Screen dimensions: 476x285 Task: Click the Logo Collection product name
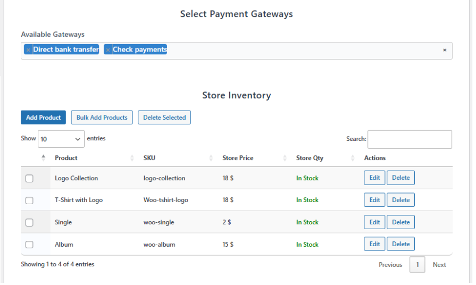click(77, 179)
